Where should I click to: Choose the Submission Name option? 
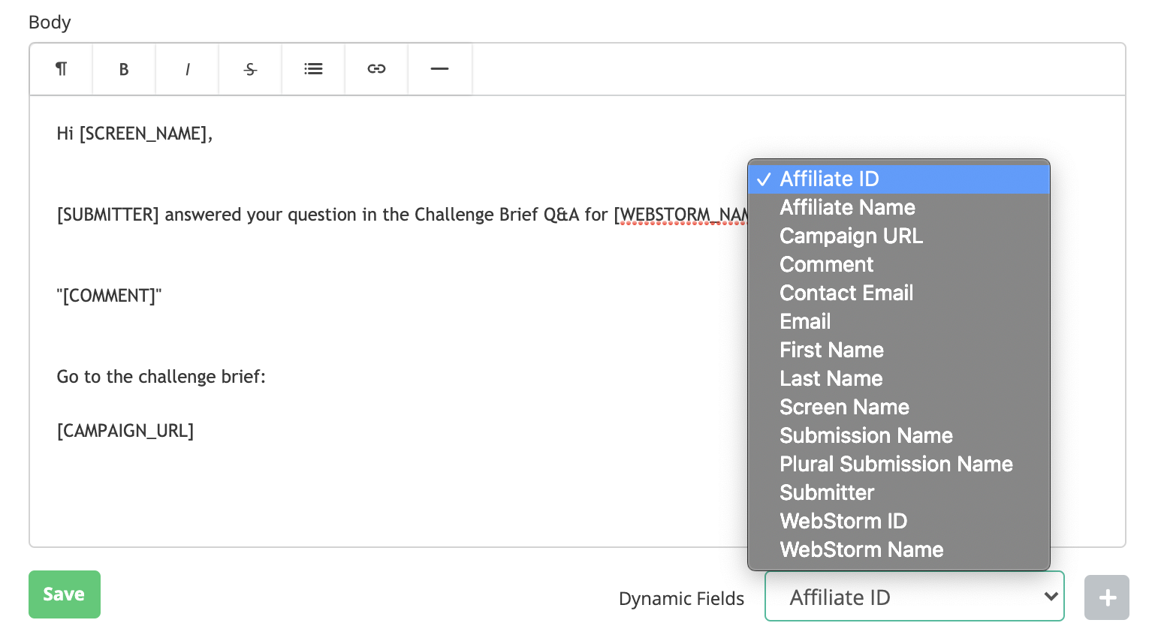[x=899, y=435]
